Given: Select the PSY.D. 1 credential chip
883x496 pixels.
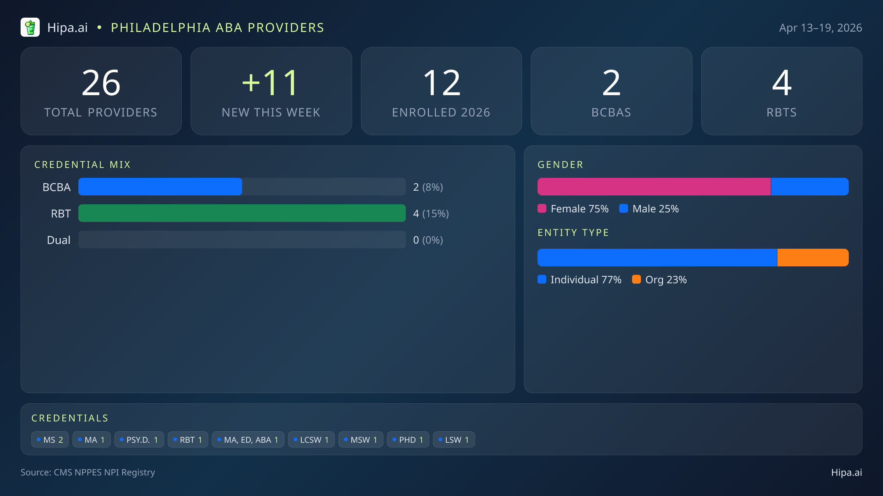Looking at the screenshot, I should [x=139, y=440].
